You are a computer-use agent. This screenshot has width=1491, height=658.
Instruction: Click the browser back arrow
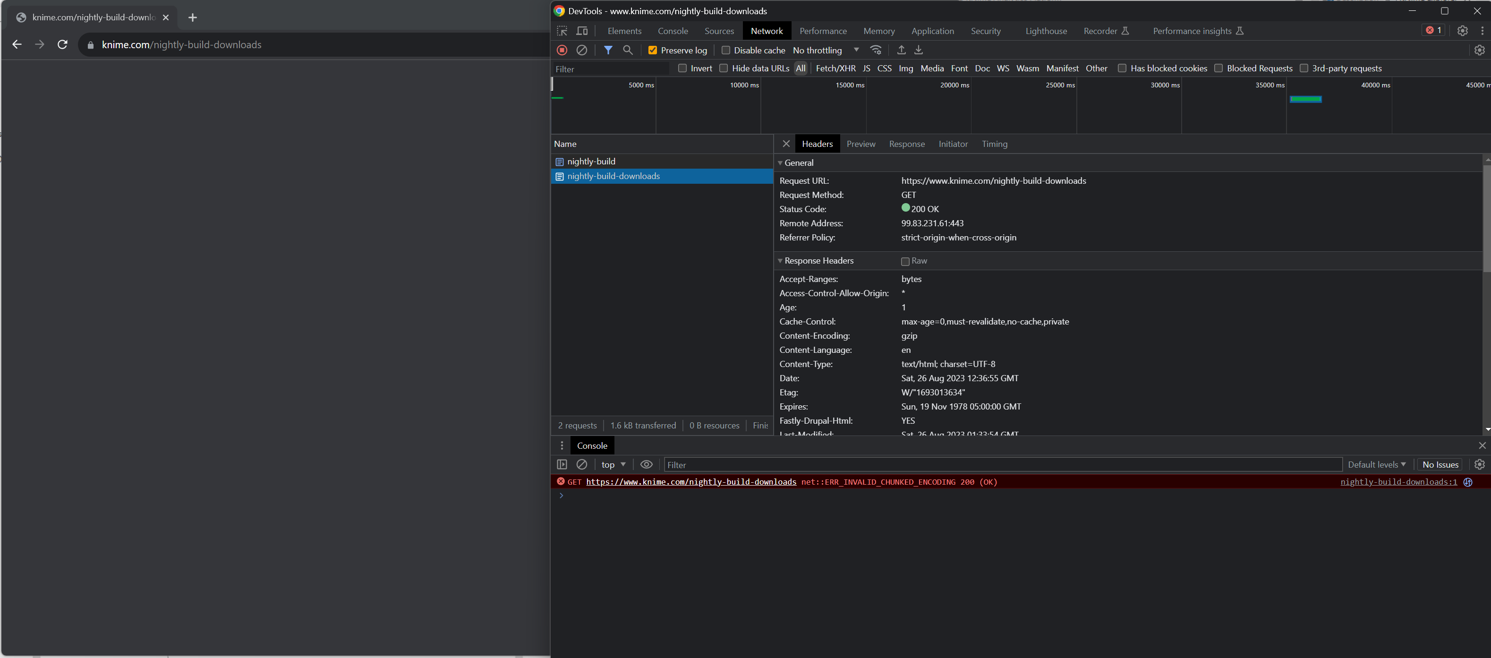tap(17, 44)
